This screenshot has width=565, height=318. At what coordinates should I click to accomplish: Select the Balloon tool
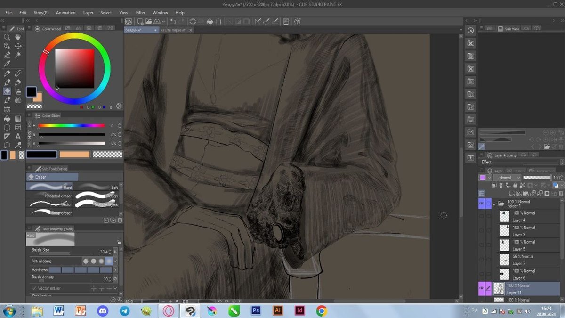click(x=7, y=145)
